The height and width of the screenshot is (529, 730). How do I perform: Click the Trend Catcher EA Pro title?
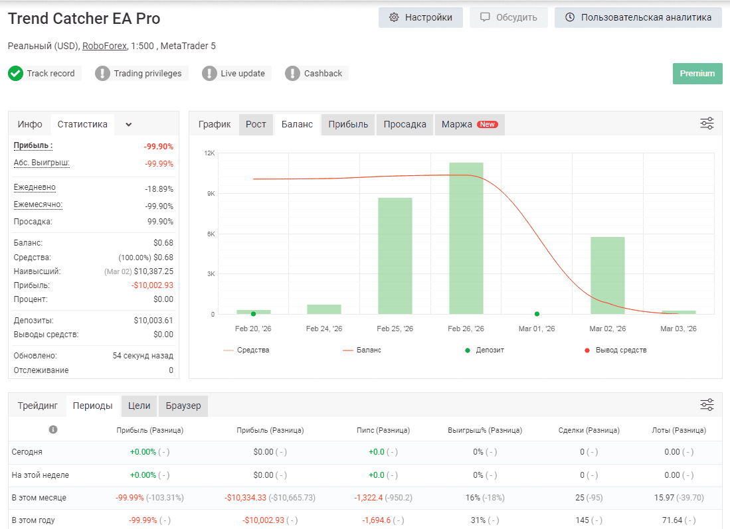coord(84,19)
